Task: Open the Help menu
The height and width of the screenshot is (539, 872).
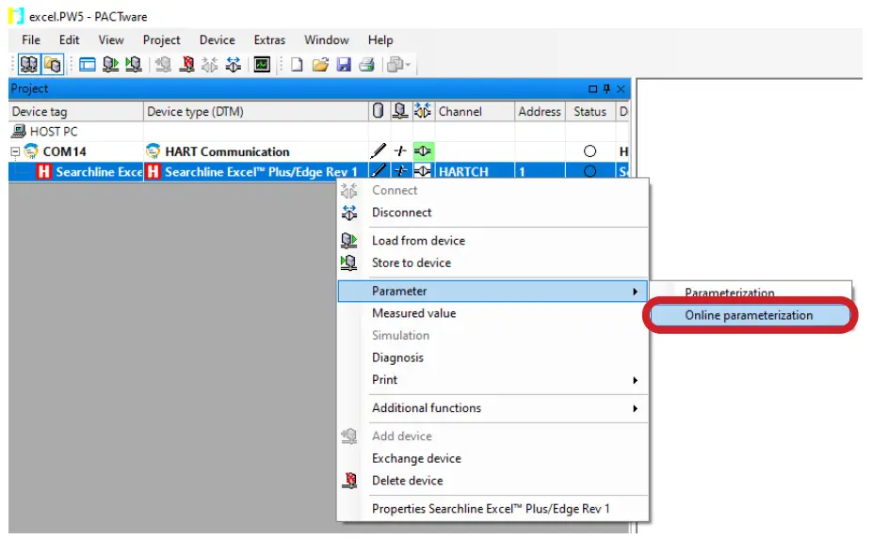Action: point(380,40)
